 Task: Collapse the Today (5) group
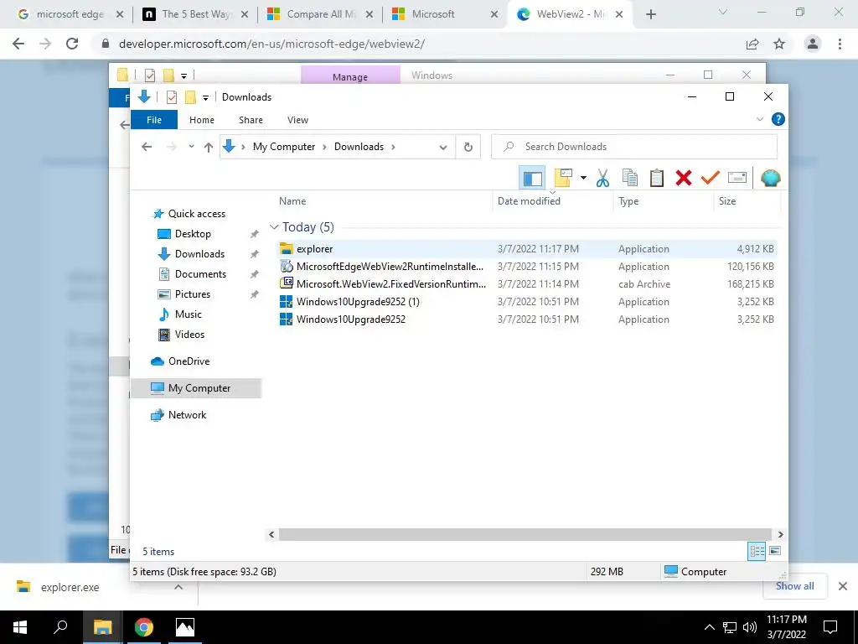(x=274, y=226)
